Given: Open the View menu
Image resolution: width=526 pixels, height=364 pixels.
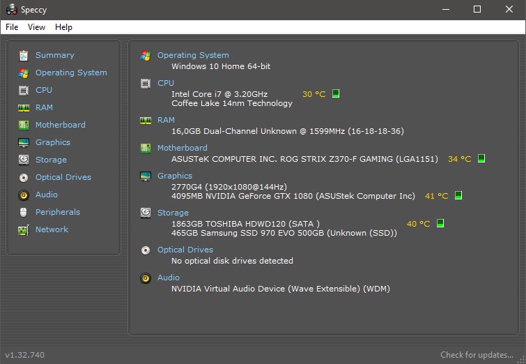Looking at the screenshot, I should tap(36, 27).
